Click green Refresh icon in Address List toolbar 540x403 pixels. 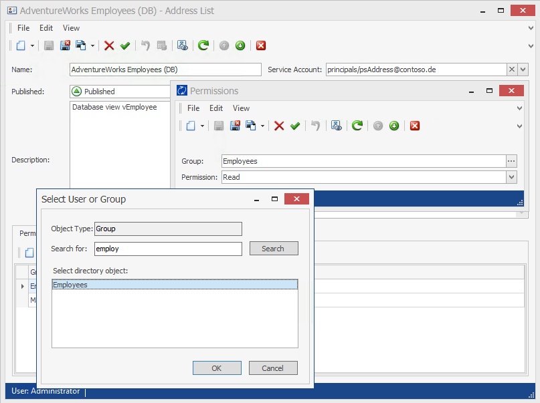point(203,45)
